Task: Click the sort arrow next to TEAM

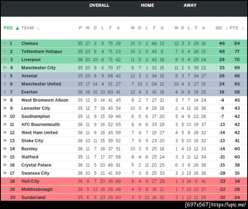Action: pos(38,28)
